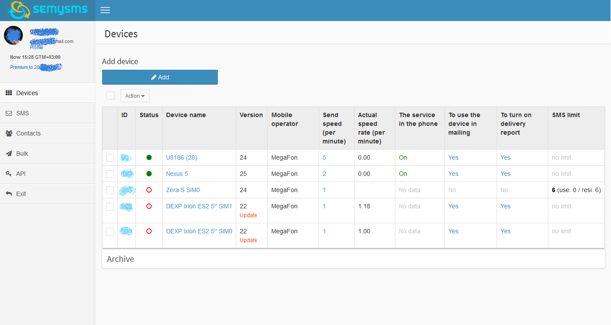Open SMS in the sidebar
Screen dimensions: 611x325
tap(22, 113)
